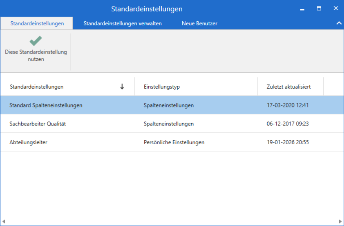Click the right horizontal scrollbar arrow
This screenshot has width=344, height=226.
point(340,221)
